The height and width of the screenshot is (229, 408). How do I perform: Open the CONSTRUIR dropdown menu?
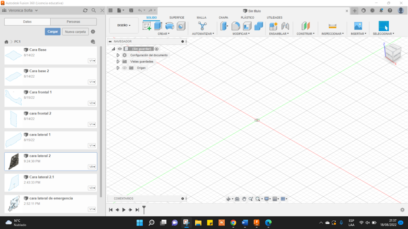(x=305, y=34)
